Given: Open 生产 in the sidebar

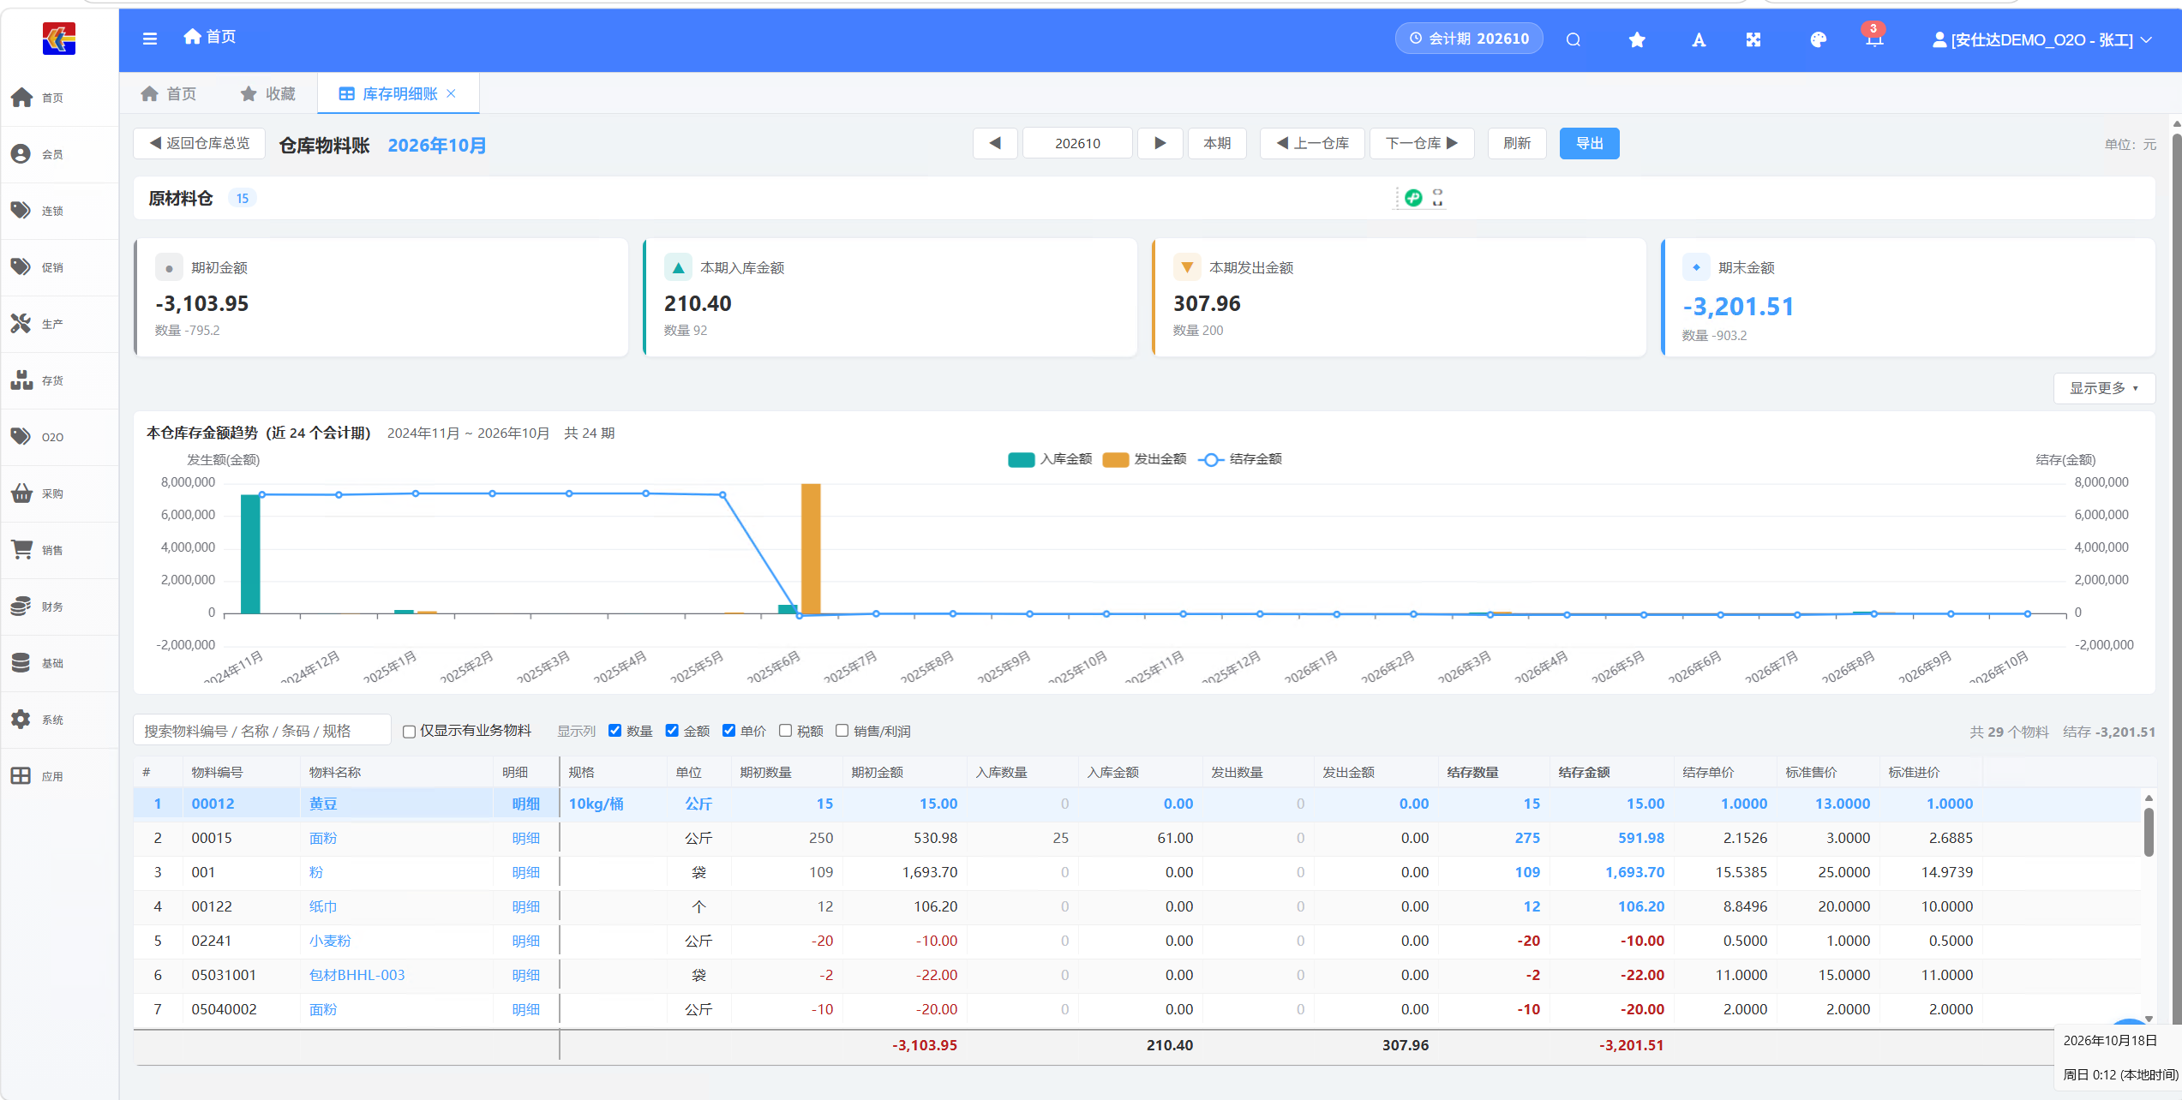Looking at the screenshot, I should pos(59,324).
